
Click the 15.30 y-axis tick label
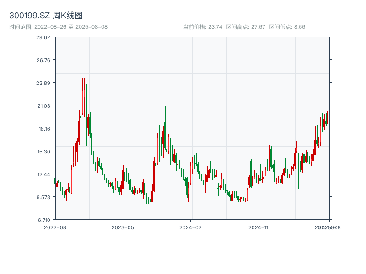[x=44, y=152]
